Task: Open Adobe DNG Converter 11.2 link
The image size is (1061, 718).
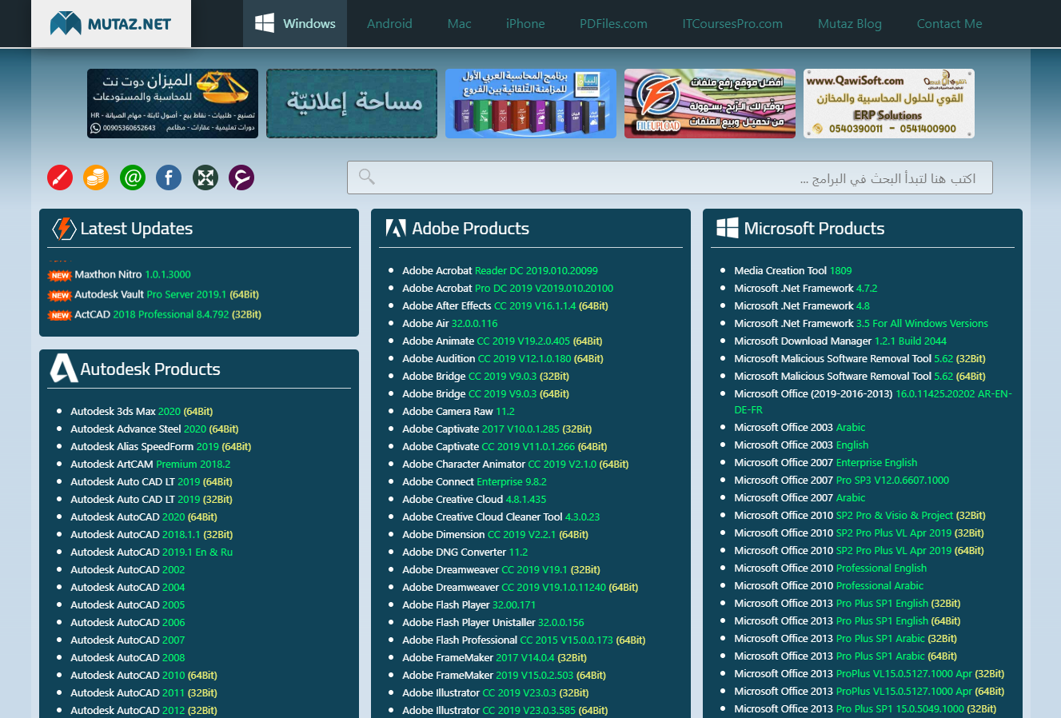Action: [465, 552]
